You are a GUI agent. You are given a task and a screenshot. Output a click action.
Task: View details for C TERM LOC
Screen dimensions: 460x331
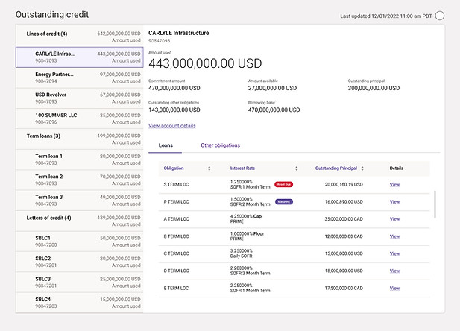pos(394,253)
